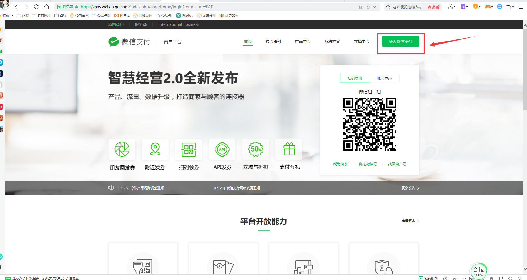The height and width of the screenshot is (280, 527).
Task: Click the 绑定微信号 link
Action: click(x=368, y=164)
